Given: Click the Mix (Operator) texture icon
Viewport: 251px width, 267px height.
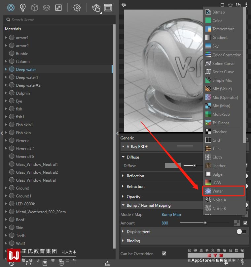Looking at the screenshot, I should point(208,97).
